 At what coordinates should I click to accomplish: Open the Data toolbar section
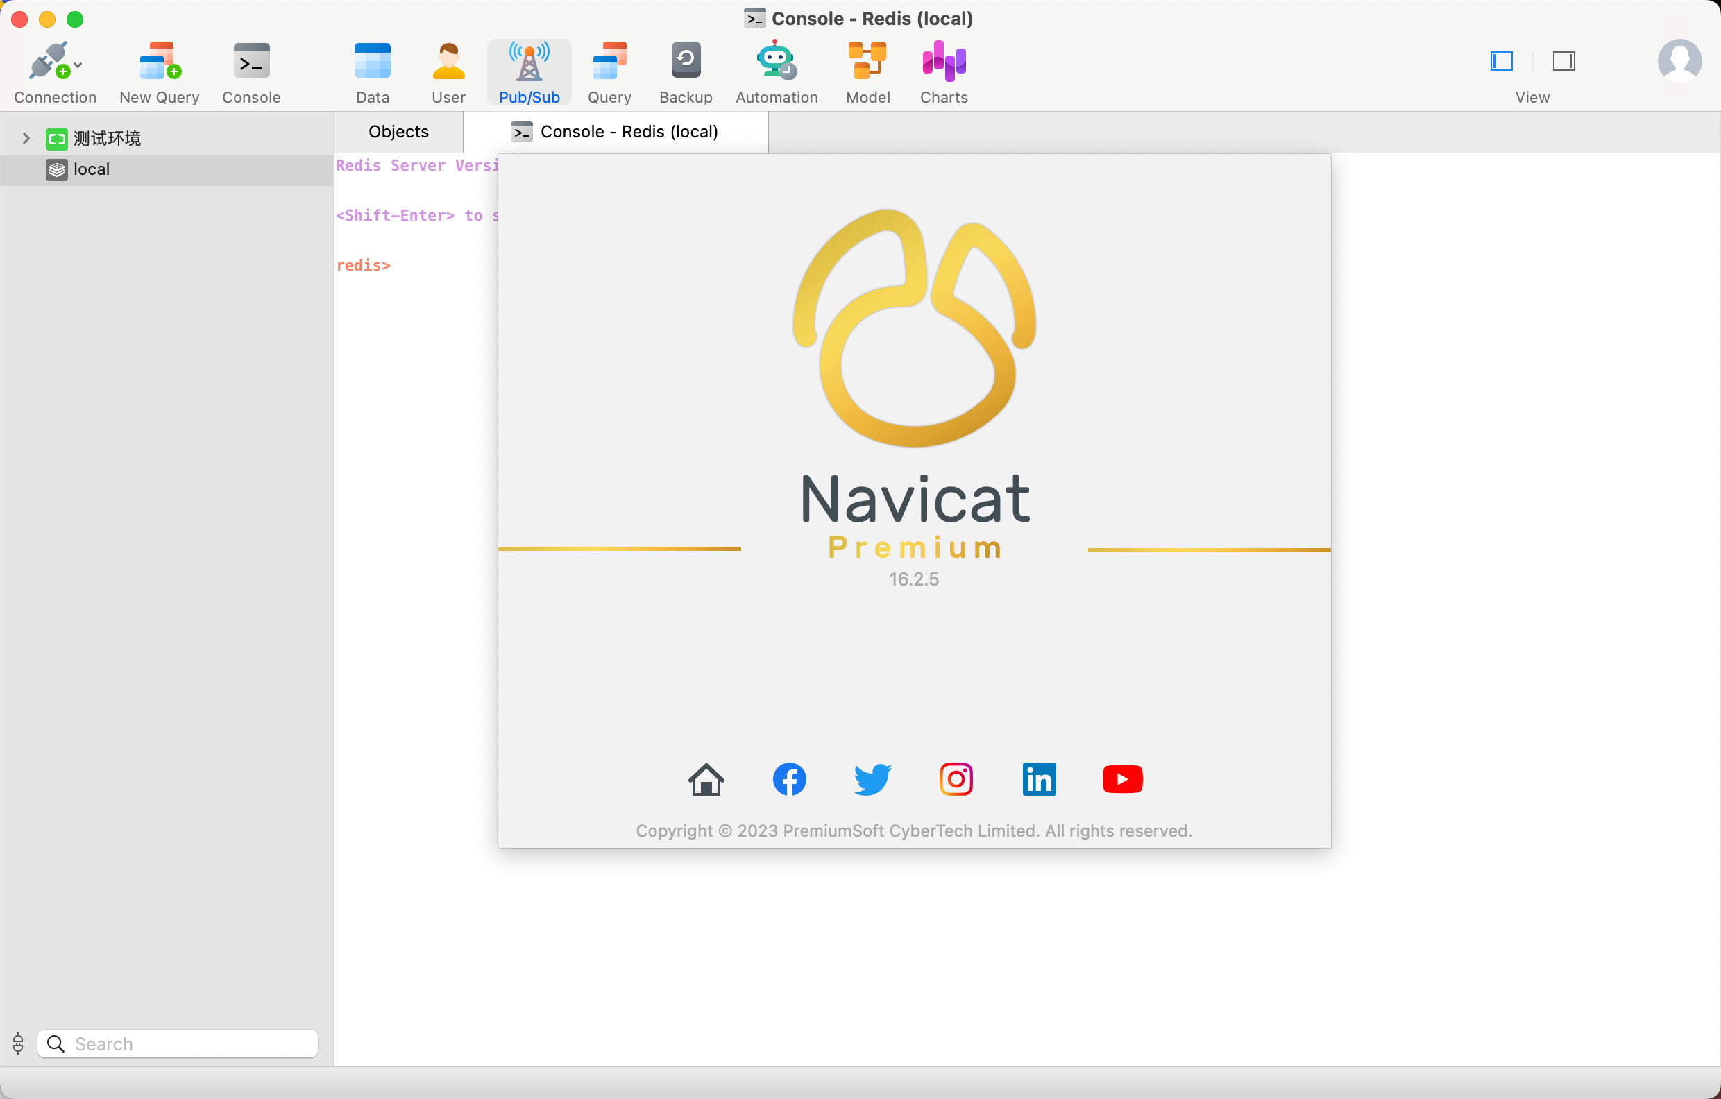373,72
